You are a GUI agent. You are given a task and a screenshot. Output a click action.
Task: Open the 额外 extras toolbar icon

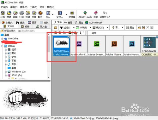40,14
